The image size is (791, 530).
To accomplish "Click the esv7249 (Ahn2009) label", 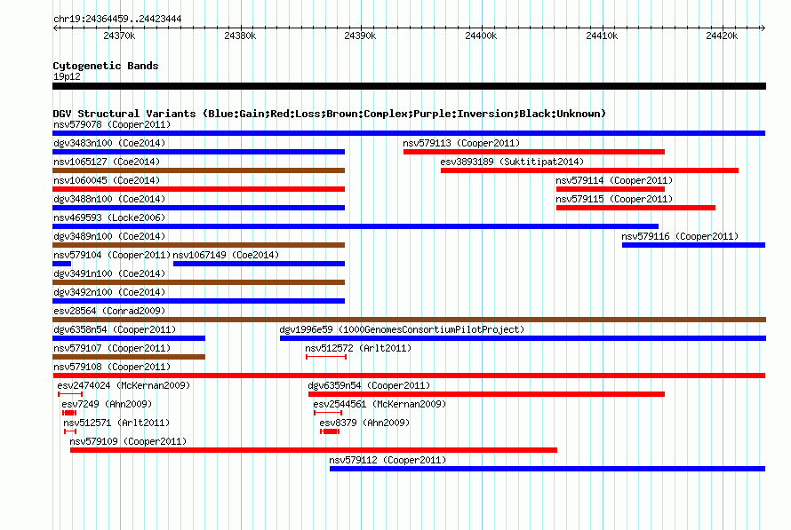I will 107,404.
